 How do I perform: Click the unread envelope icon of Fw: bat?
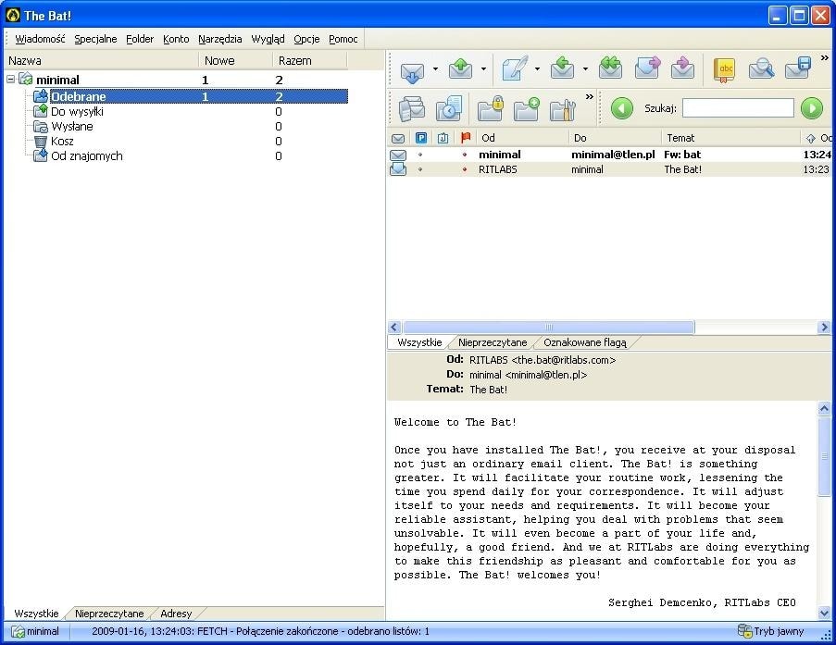[398, 155]
